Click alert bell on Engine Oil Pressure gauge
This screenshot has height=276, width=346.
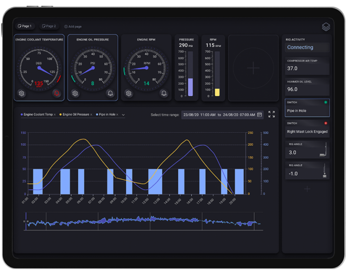point(110,93)
